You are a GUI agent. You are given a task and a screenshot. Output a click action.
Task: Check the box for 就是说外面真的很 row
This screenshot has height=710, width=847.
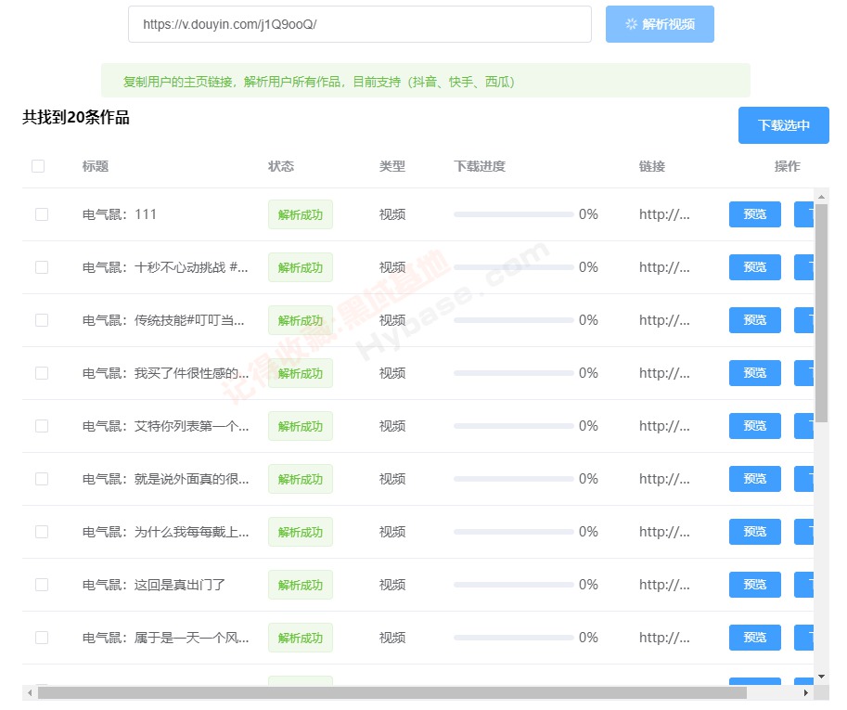pyautogui.click(x=42, y=479)
